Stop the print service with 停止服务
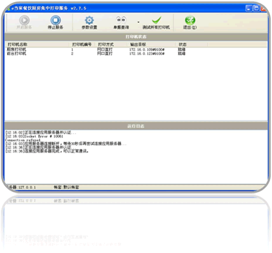 click(x=56, y=22)
